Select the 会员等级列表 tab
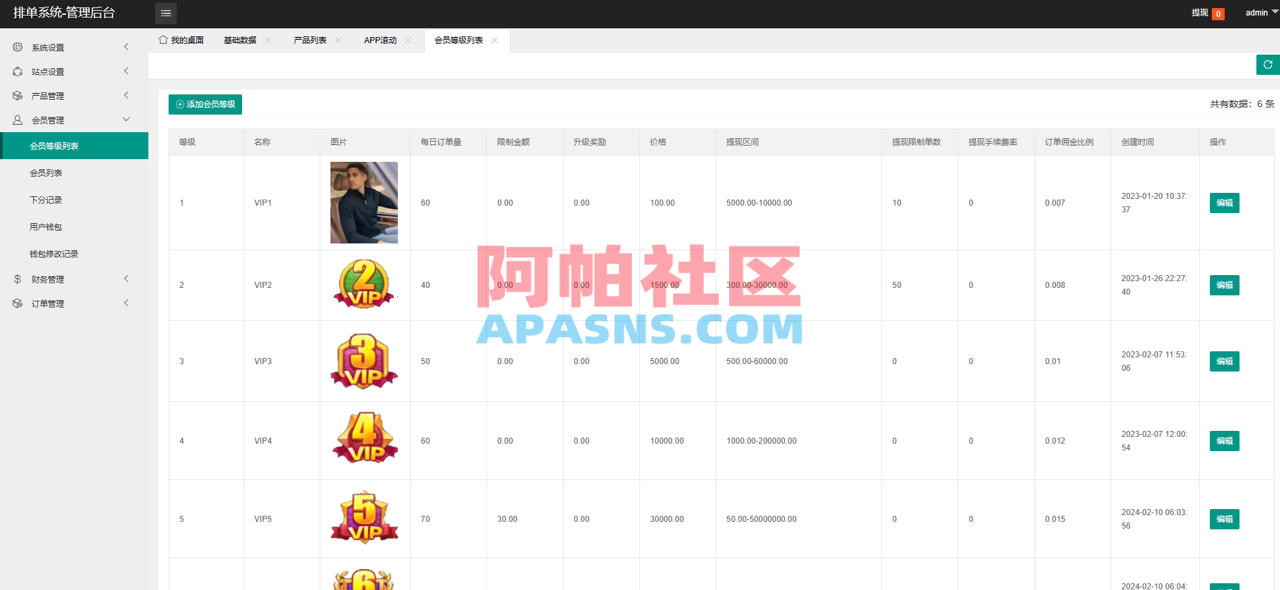Viewport: 1280px width, 590px height. pos(459,40)
